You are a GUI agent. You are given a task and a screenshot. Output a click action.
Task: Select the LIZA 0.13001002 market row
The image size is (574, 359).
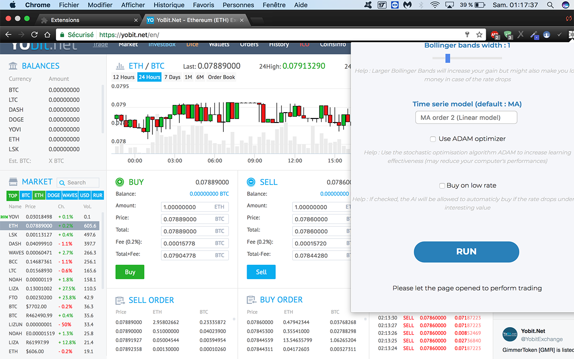(49, 289)
